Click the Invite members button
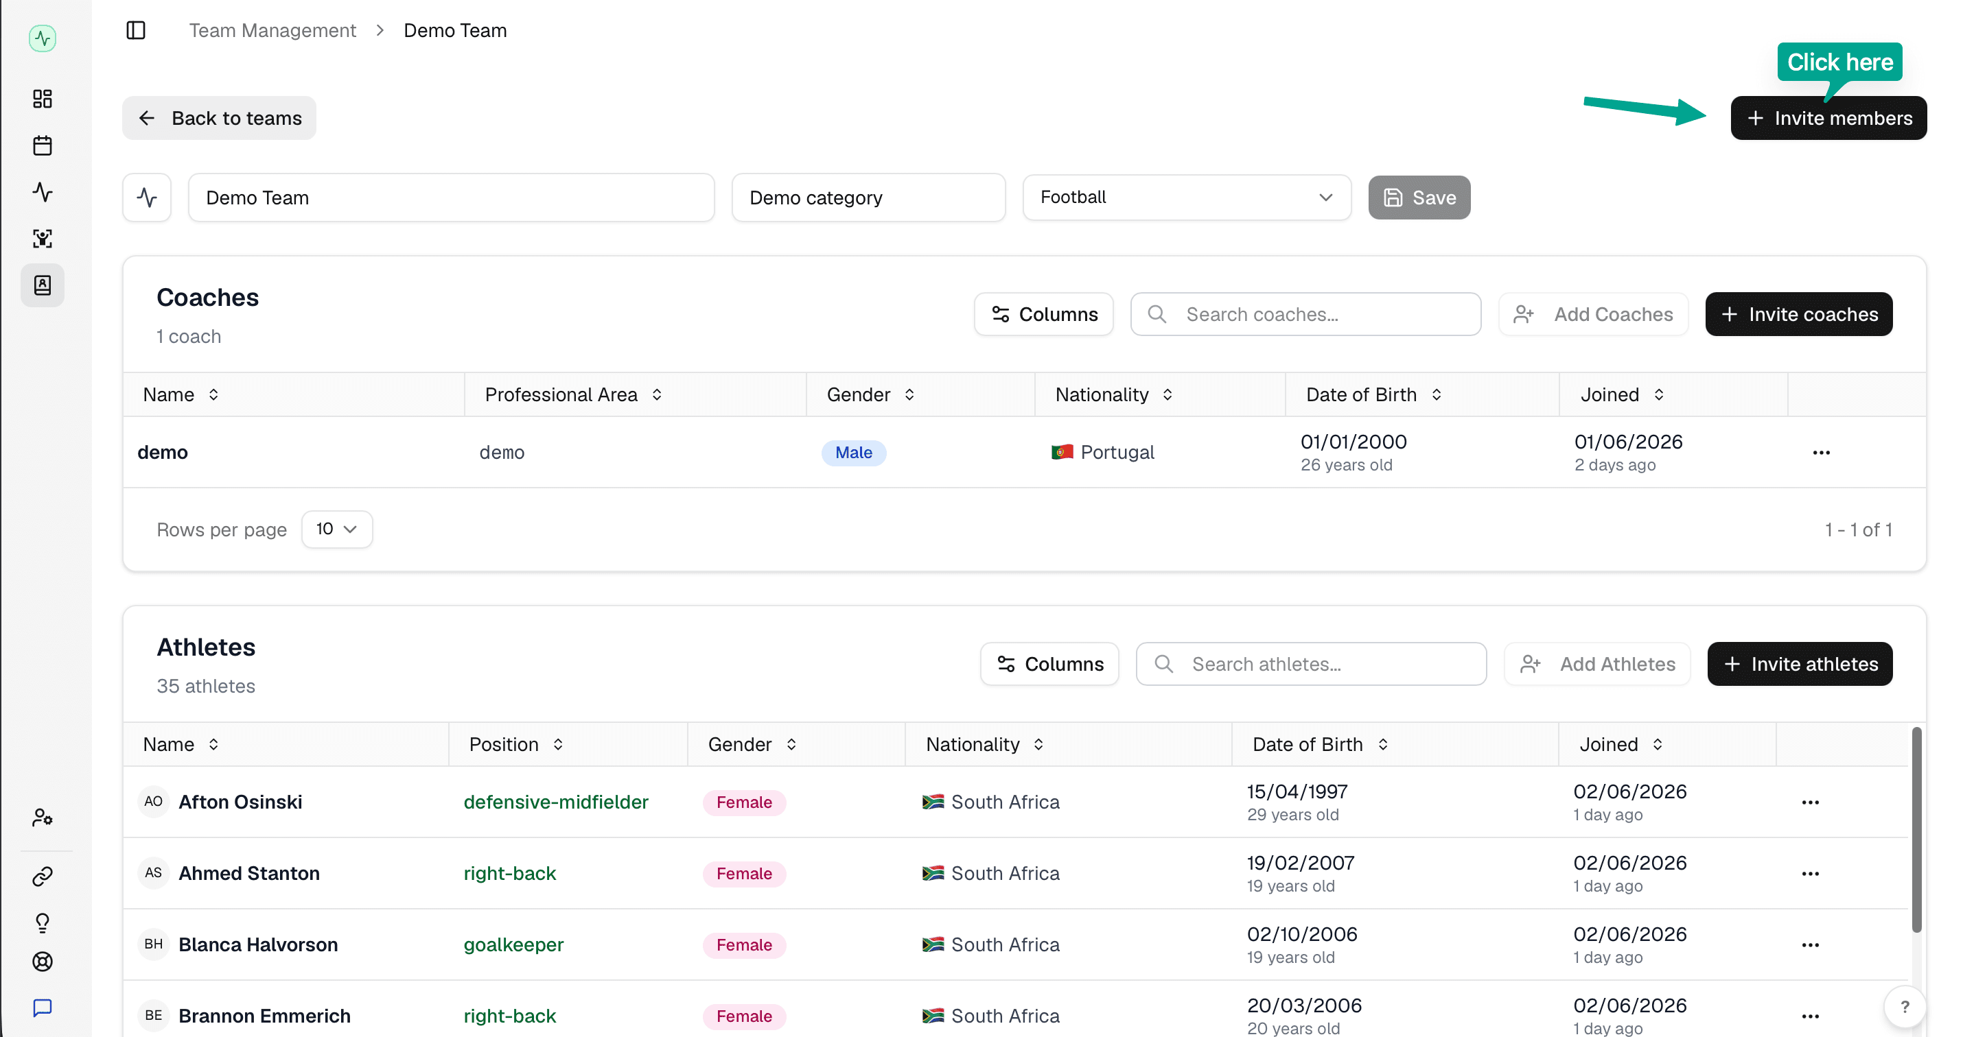 pyautogui.click(x=1828, y=118)
